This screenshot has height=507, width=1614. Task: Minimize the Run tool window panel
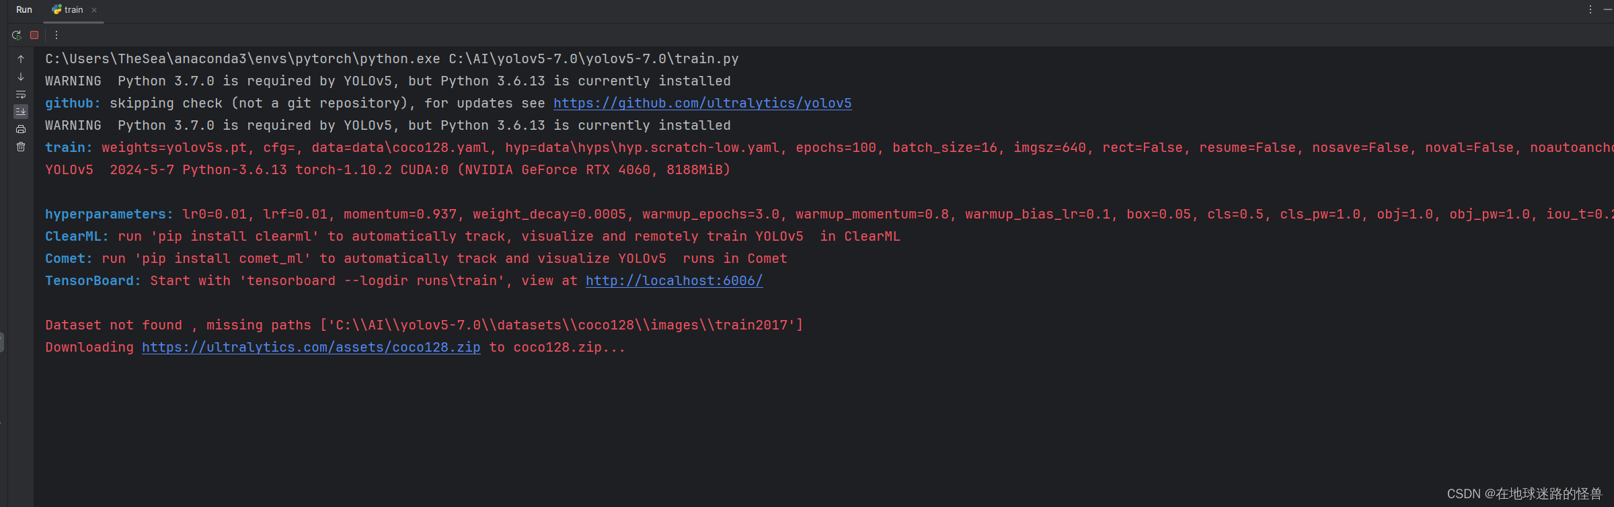(x=1607, y=10)
